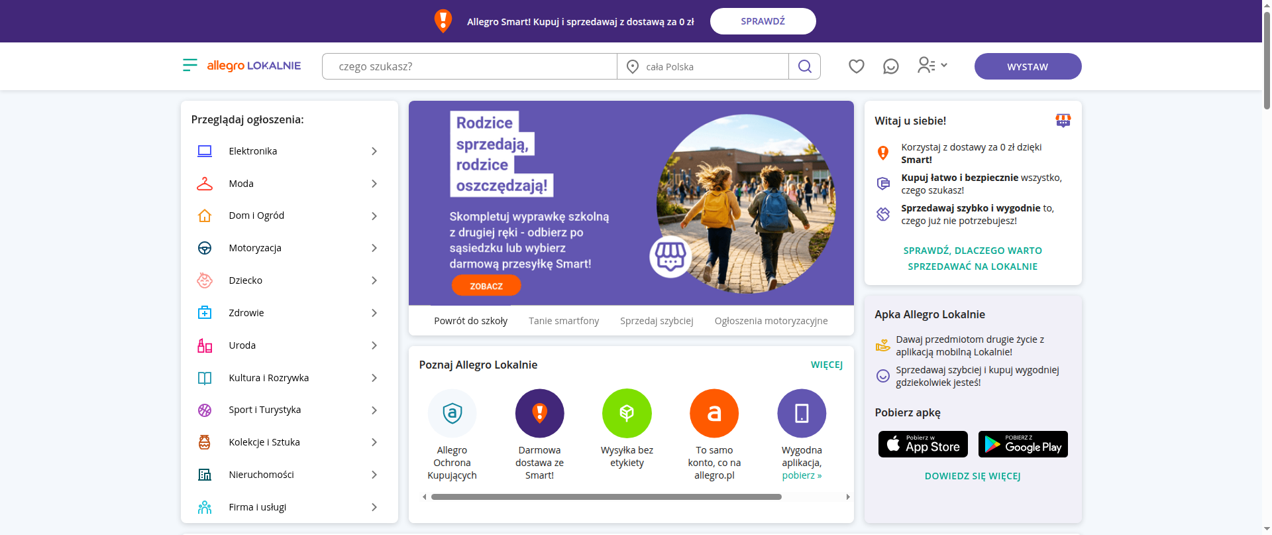Expand Zdrowie category chevron
1272x535 pixels.
[x=374, y=313]
